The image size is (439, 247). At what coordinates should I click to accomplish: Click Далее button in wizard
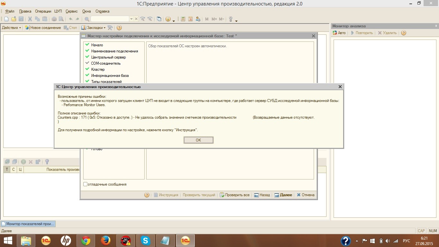coord(283,195)
